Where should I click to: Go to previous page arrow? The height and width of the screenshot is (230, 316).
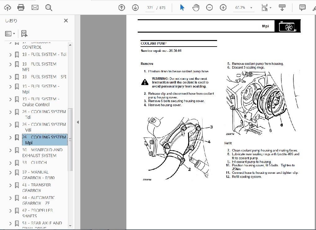point(122,8)
